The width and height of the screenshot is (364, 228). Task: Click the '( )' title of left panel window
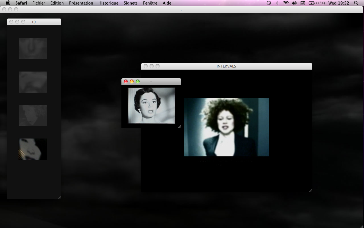(34, 22)
